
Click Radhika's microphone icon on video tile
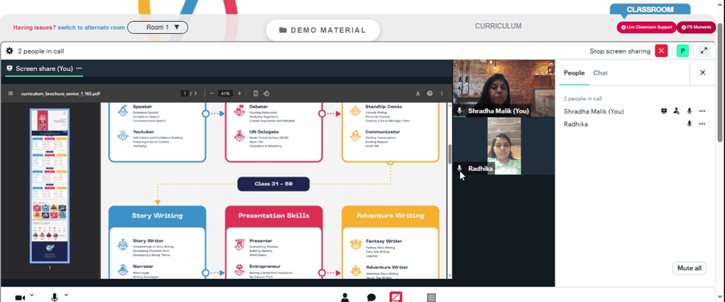pyautogui.click(x=460, y=169)
